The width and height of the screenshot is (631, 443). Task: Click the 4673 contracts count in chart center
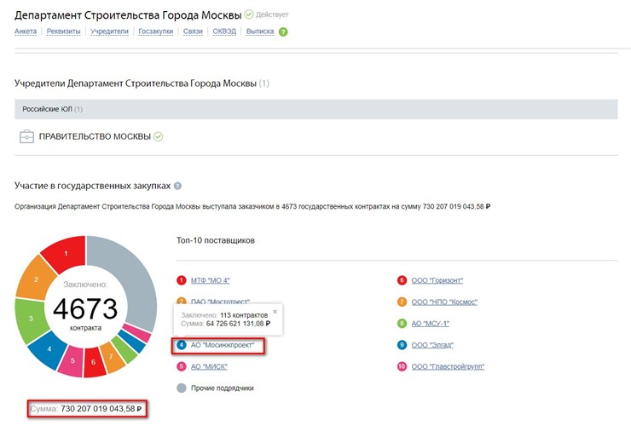(85, 308)
